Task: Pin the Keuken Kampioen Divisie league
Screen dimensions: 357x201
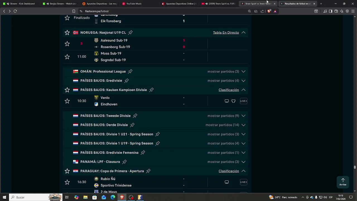Action: coord(151,90)
